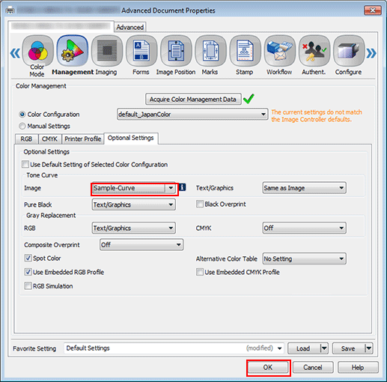Viewport: 387px width, 382px height.
Task: Select the Color Configuration radio button
Action: (x=22, y=115)
